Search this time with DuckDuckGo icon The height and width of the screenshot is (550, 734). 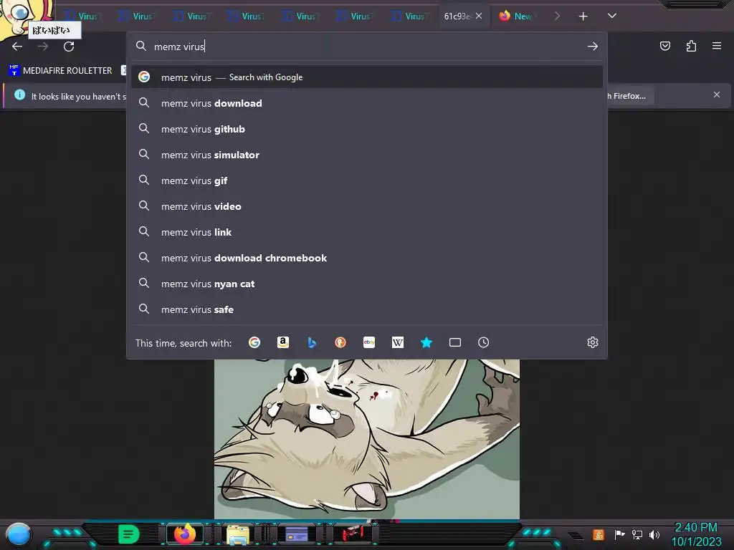click(x=340, y=342)
